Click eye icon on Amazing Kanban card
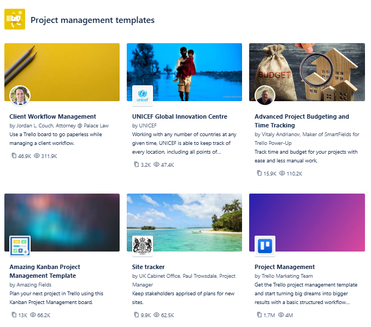371x327 pixels. (33, 314)
